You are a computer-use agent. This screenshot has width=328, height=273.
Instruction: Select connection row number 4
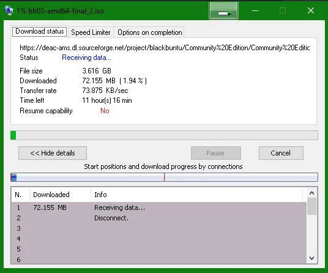(159, 239)
